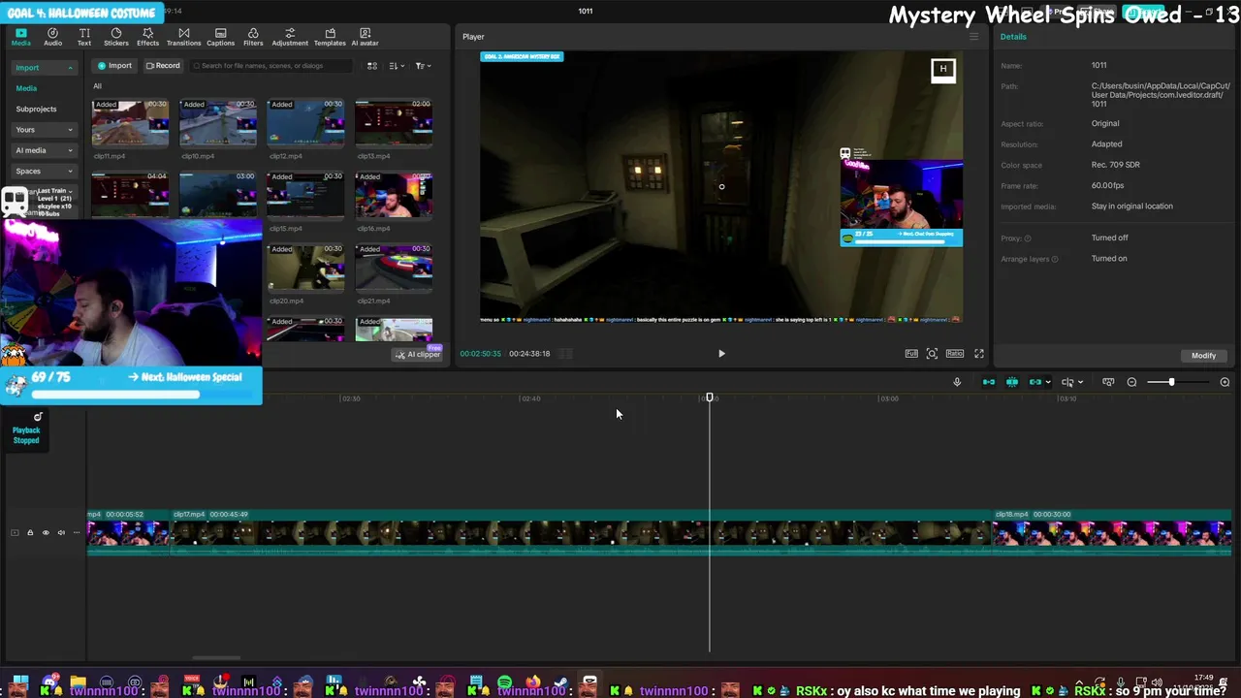Open the media filter dropdown

[423, 66]
